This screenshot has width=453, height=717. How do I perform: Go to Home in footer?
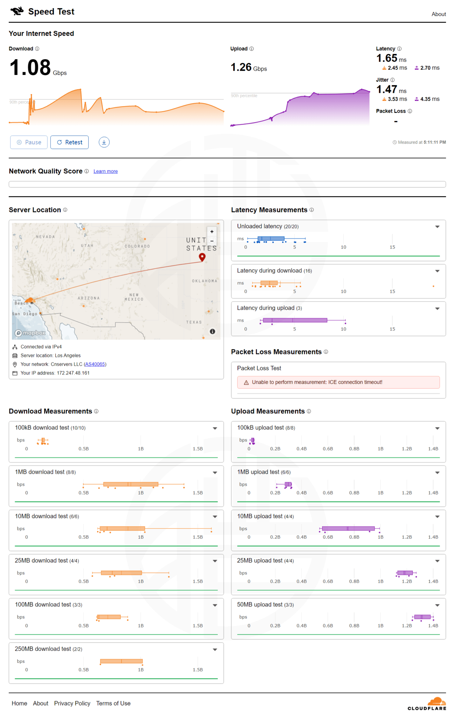coord(19,703)
